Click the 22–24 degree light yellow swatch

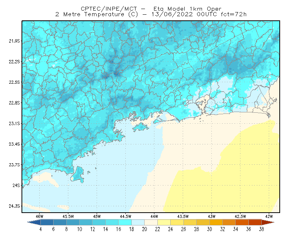point(164,222)
